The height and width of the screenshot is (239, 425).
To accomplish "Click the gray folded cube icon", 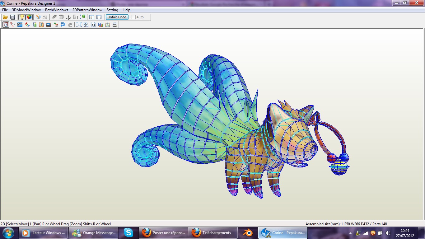I will pos(45,17).
